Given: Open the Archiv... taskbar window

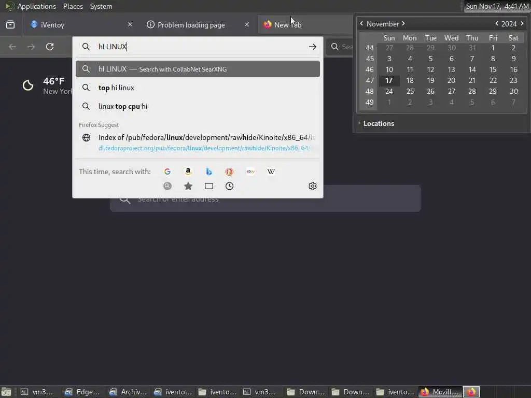Looking at the screenshot, I should (128, 392).
